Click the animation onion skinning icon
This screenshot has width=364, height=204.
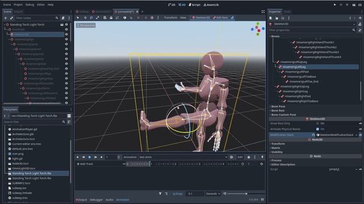tap(249, 158)
